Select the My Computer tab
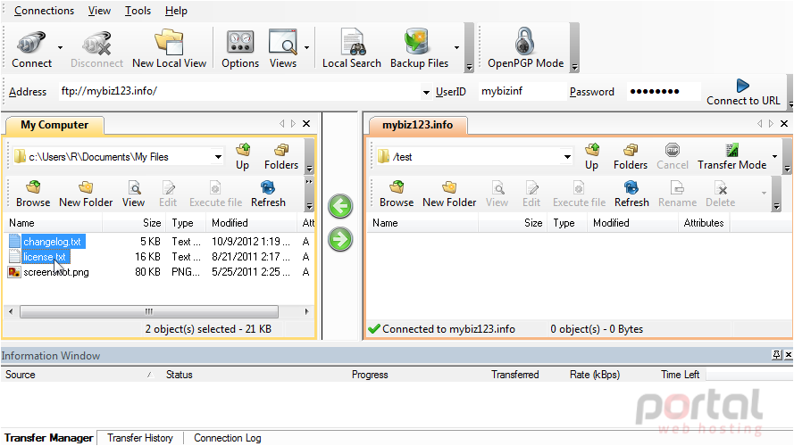This screenshot has height=446, width=794. point(54,125)
